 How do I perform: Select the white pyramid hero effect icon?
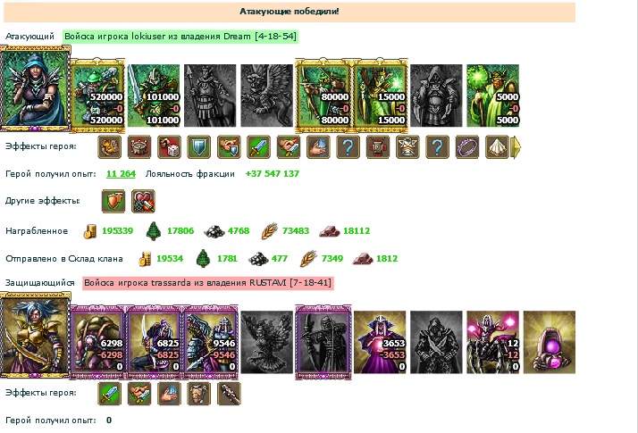click(x=497, y=146)
